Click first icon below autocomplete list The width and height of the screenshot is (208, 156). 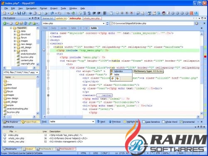pyautogui.click(x=113, y=79)
